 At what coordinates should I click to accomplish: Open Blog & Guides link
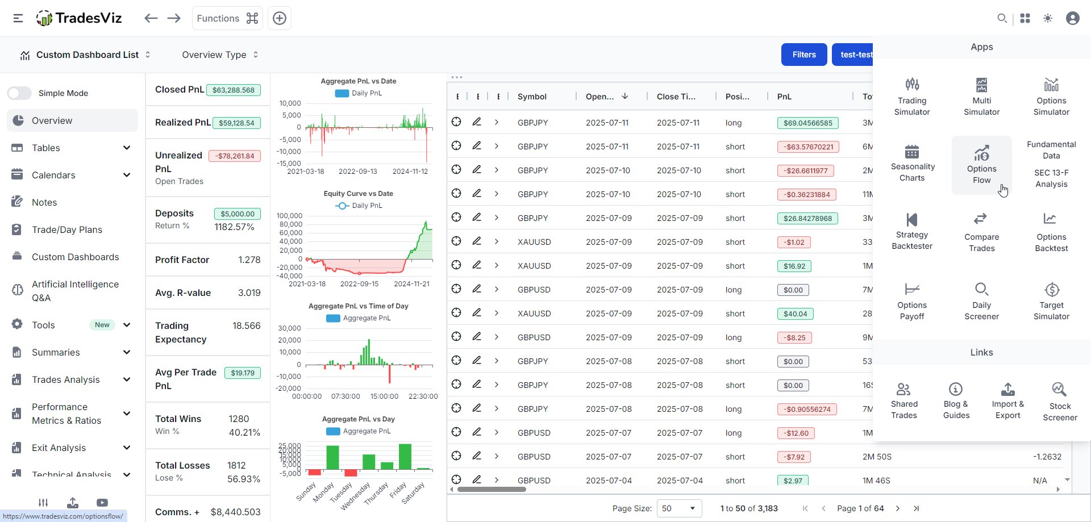[956, 400]
